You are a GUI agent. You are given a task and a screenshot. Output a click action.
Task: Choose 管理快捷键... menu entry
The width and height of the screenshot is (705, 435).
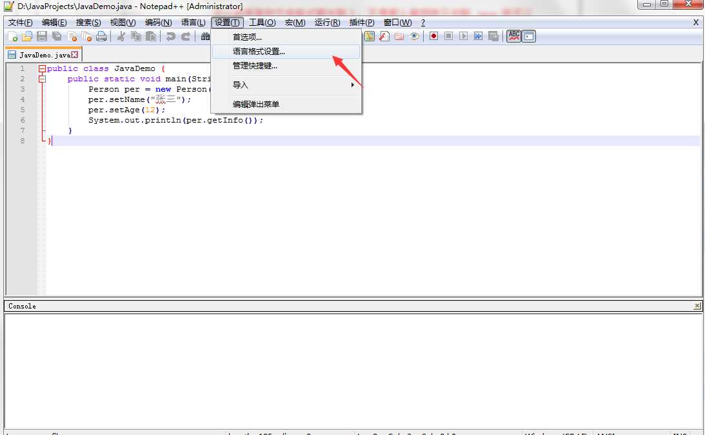click(x=286, y=66)
